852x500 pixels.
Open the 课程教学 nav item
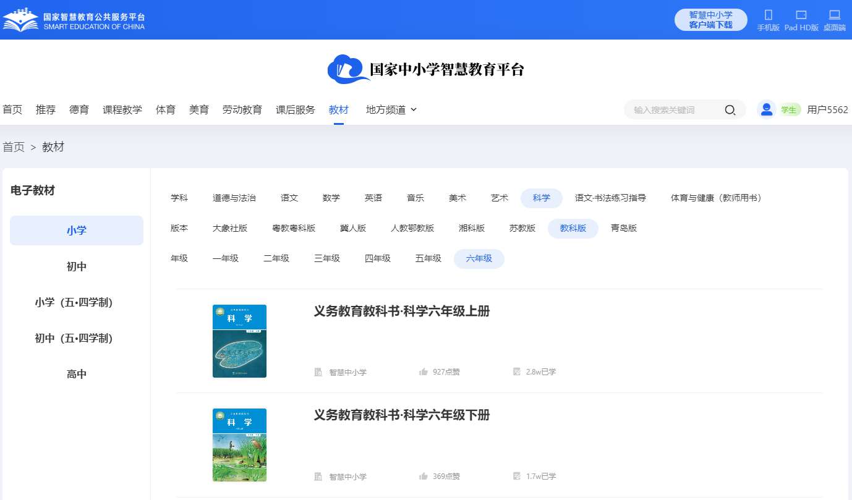[x=122, y=109]
